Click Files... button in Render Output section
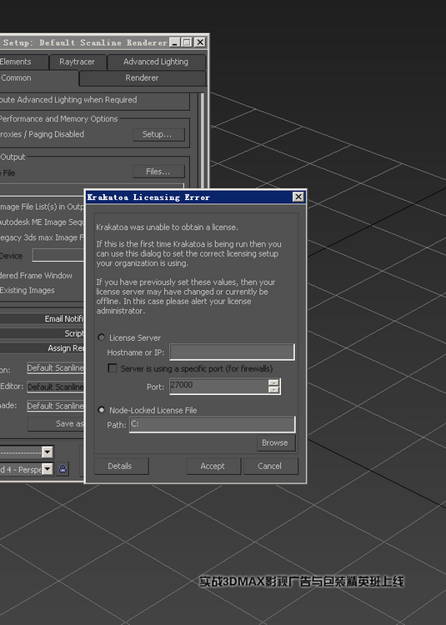The height and width of the screenshot is (625, 446). coord(158,172)
